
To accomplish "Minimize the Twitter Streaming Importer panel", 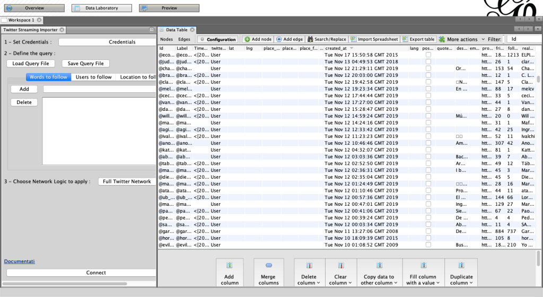I will pyautogui.click(x=151, y=30).
